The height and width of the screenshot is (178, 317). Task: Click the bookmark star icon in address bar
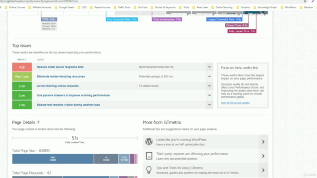(x=305, y=1)
